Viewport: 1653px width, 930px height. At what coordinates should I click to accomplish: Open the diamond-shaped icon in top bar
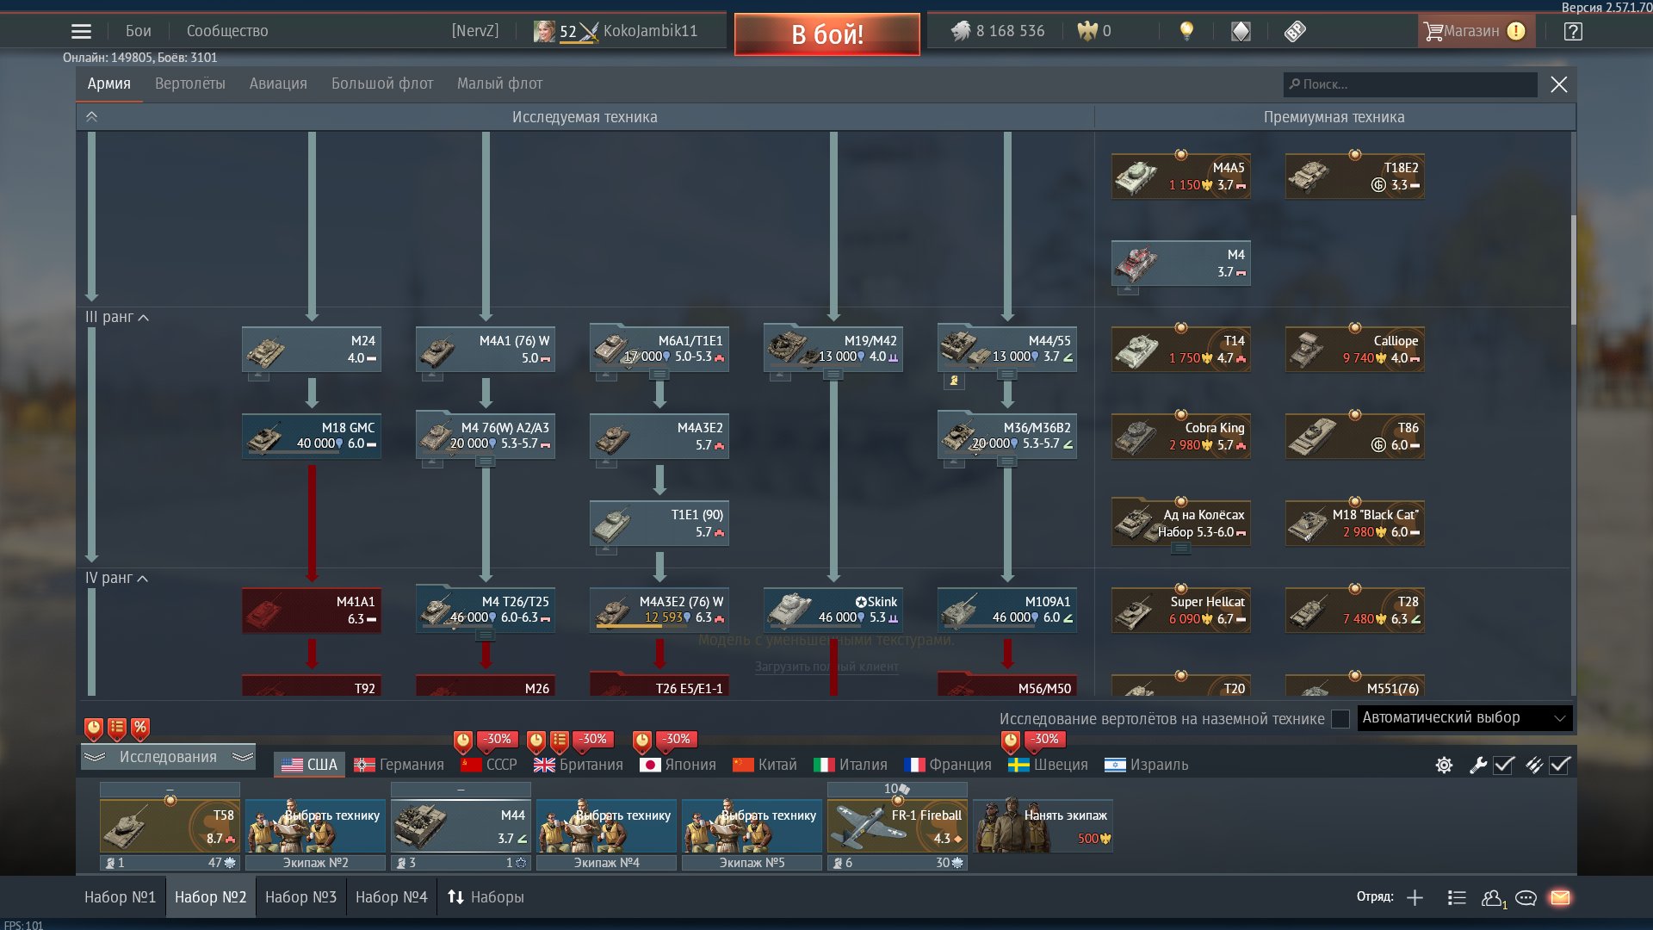[1241, 32]
